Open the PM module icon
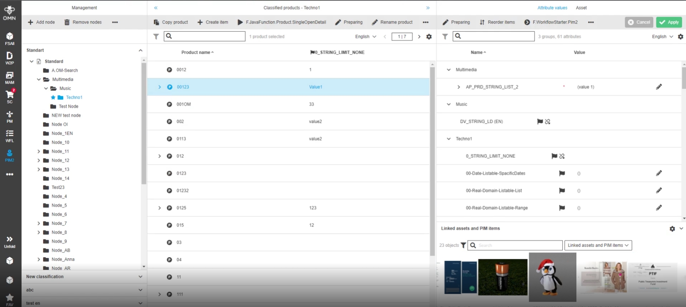 10,116
